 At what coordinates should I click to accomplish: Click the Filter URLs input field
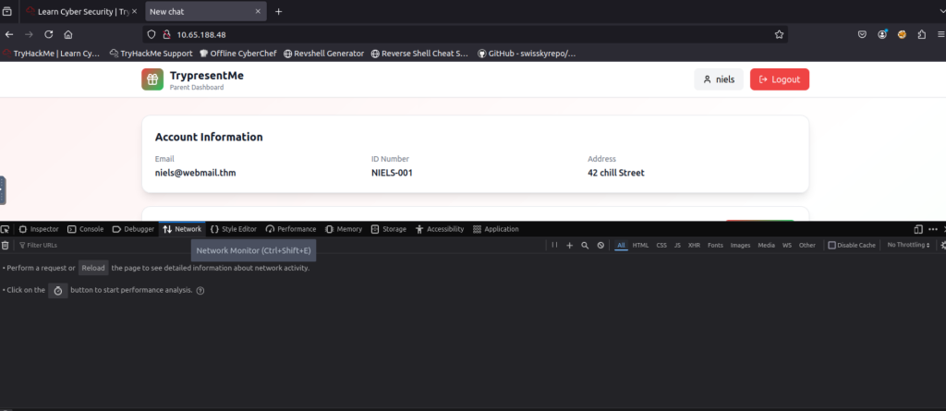92,246
